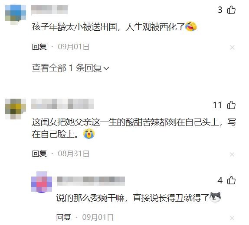Click the crying emoji after 在自己脸上
The width and height of the screenshot is (249, 225).
click(x=89, y=134)
